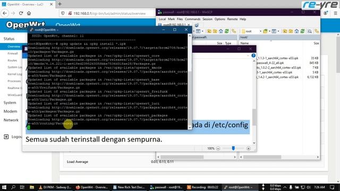Go back in the Firefox browser
The width and height of the screenshot is (340, 191).
click(5, 13)
